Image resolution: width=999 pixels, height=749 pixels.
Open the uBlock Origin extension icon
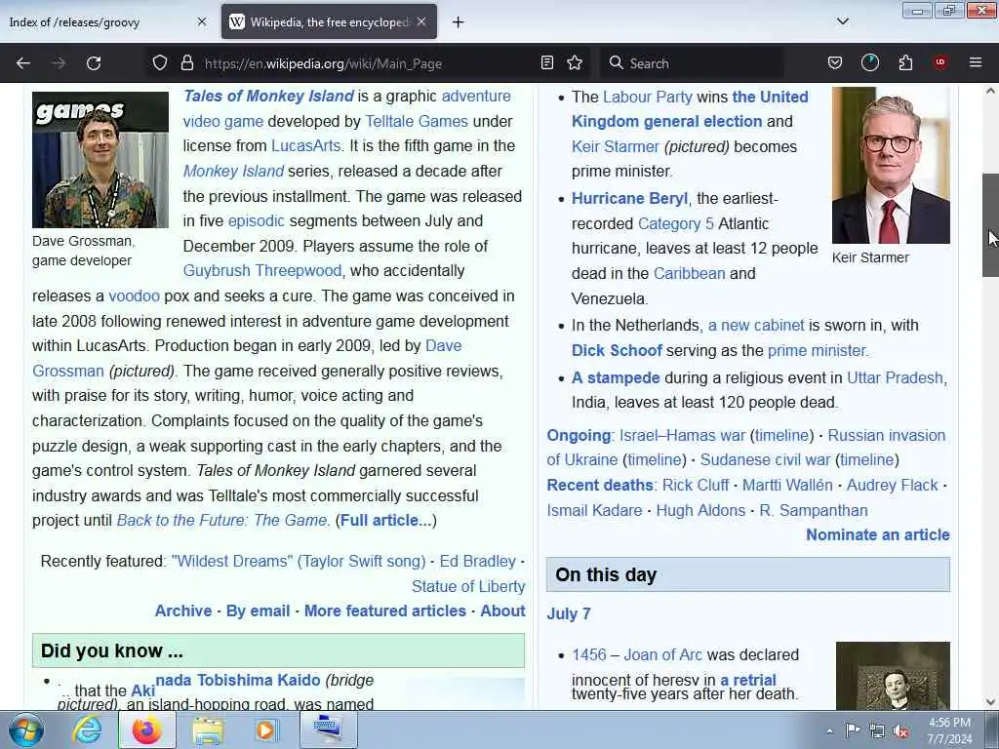point(940,62)
